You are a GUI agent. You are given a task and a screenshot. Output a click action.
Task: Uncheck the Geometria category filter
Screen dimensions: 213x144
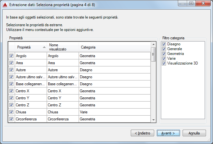(x=164, y=54)
